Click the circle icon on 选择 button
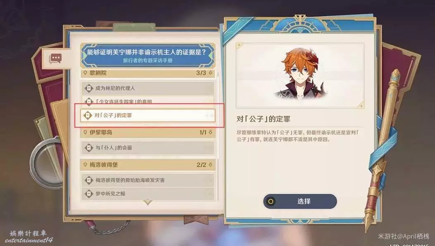 pos(271,201)
